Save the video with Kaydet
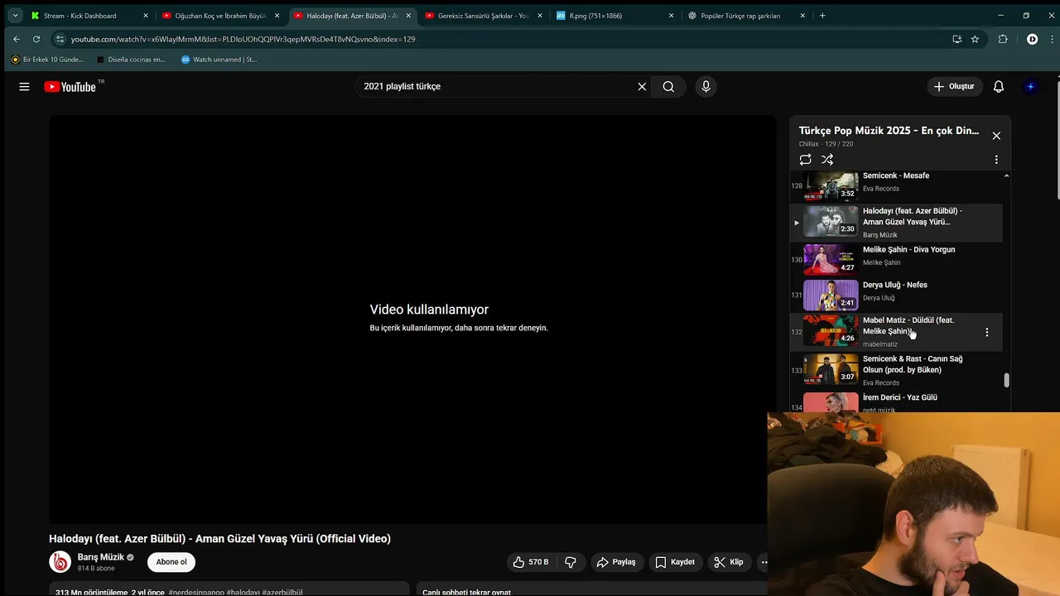This screenshot has width=1060, height=596. (x=675, y=562)
